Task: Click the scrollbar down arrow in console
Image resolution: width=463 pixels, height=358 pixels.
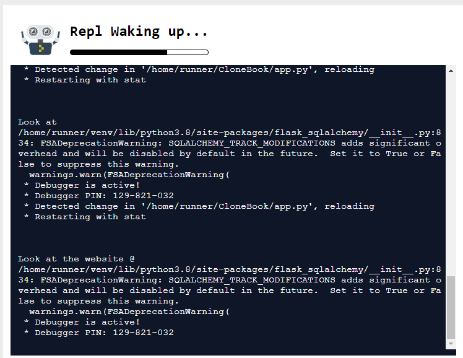Action: click(x=451, y=344)
